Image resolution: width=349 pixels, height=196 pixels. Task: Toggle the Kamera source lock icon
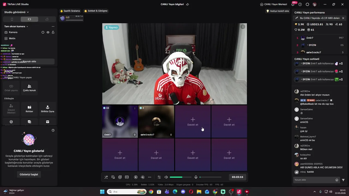click(53, 32)
